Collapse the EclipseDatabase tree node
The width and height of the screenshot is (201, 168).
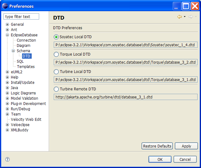(7, 35)
